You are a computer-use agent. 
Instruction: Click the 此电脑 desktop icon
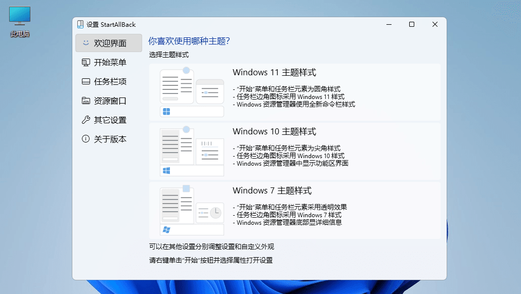[20, 22]
